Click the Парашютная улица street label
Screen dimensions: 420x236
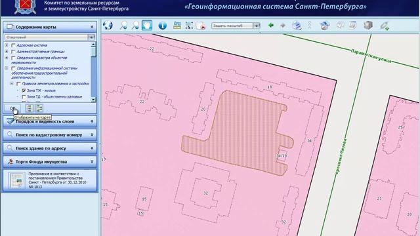point(371,56)
